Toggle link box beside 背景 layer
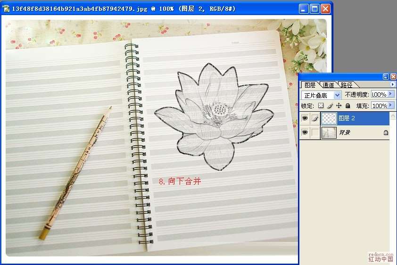 [x=315, y=133]
